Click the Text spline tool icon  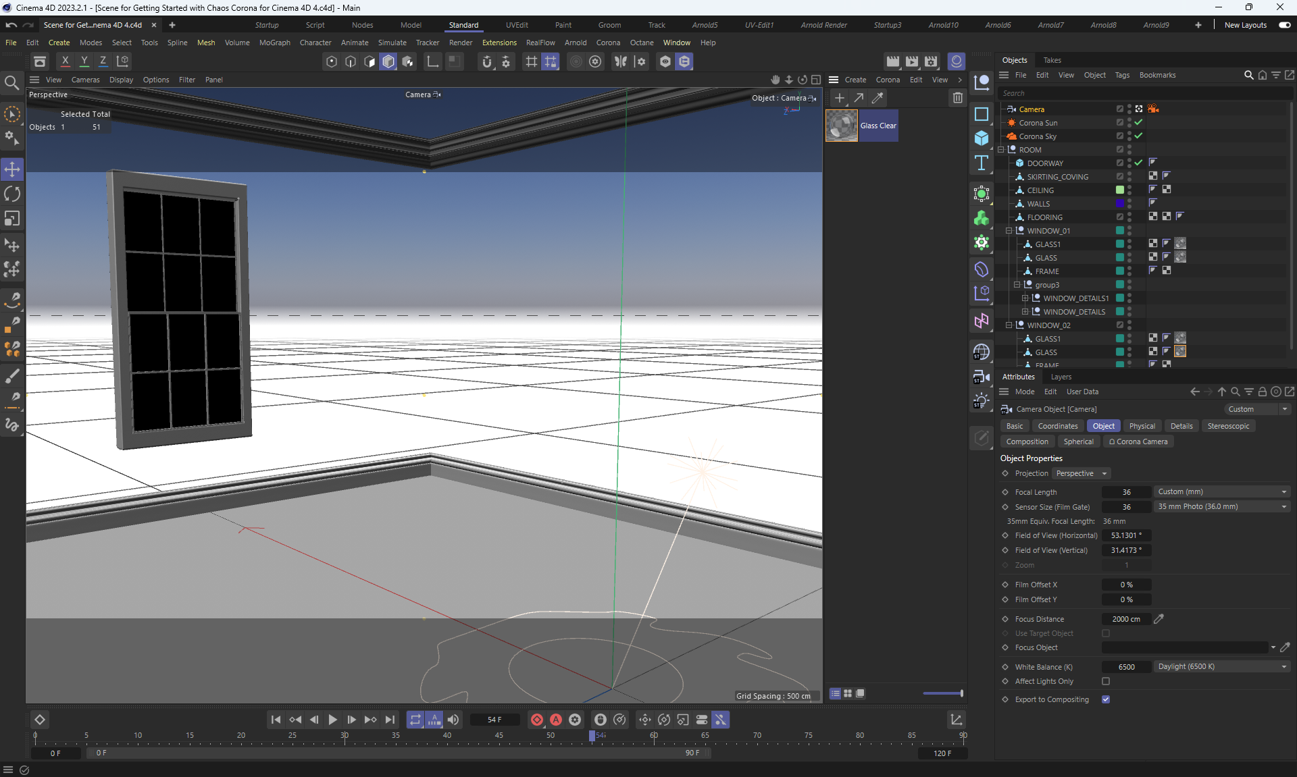tap(982, 163)
